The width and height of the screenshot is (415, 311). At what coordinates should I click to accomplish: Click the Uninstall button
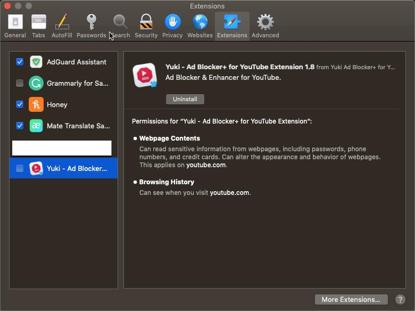(x=185, y=99)
